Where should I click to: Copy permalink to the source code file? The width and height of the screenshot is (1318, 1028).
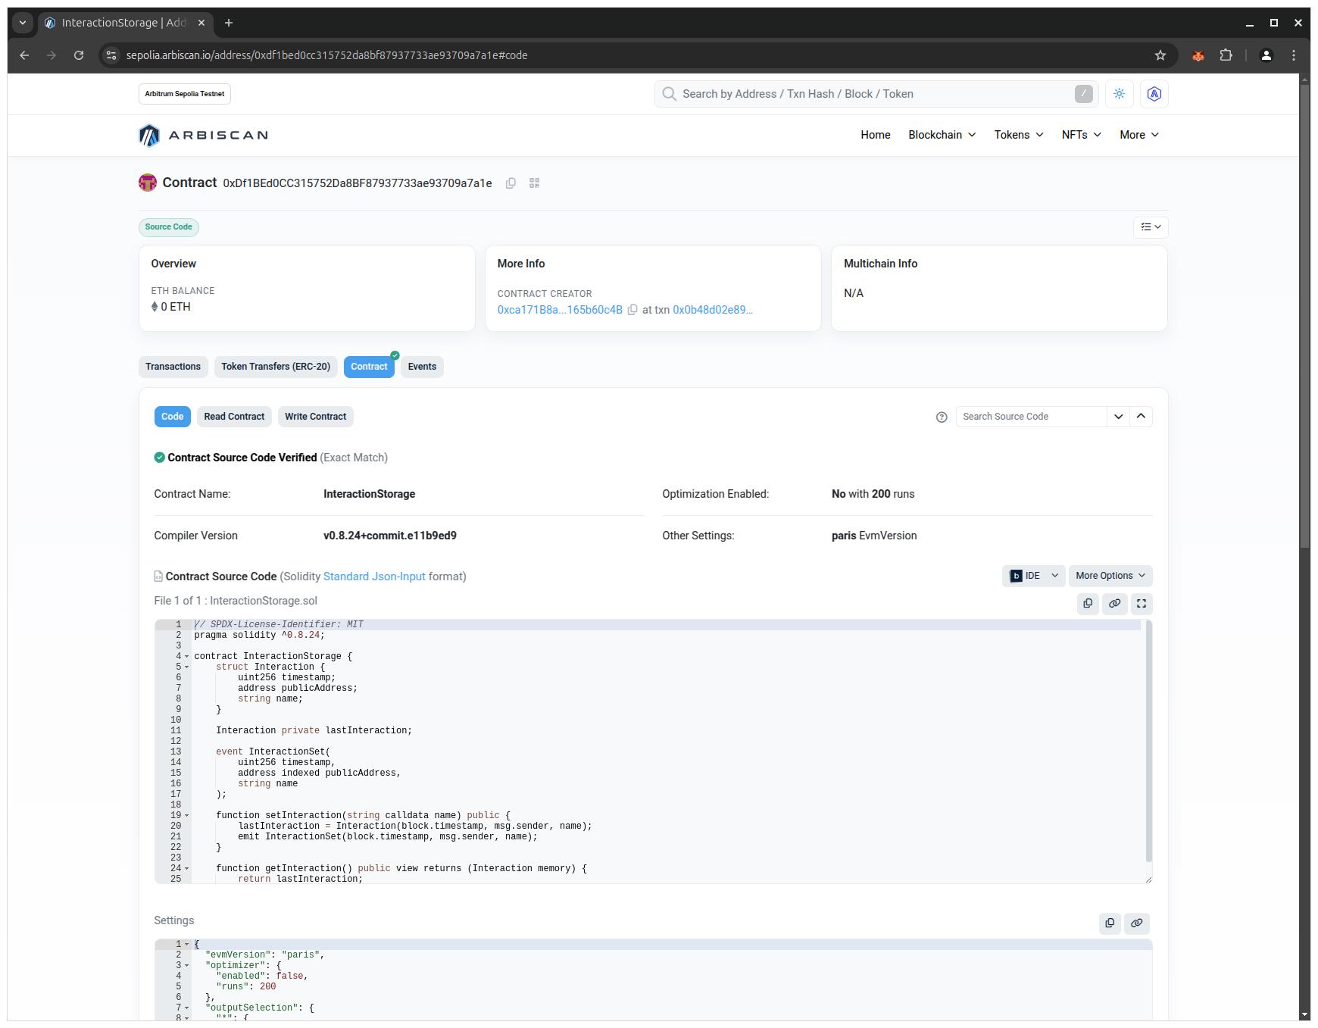coord(1114,604)
